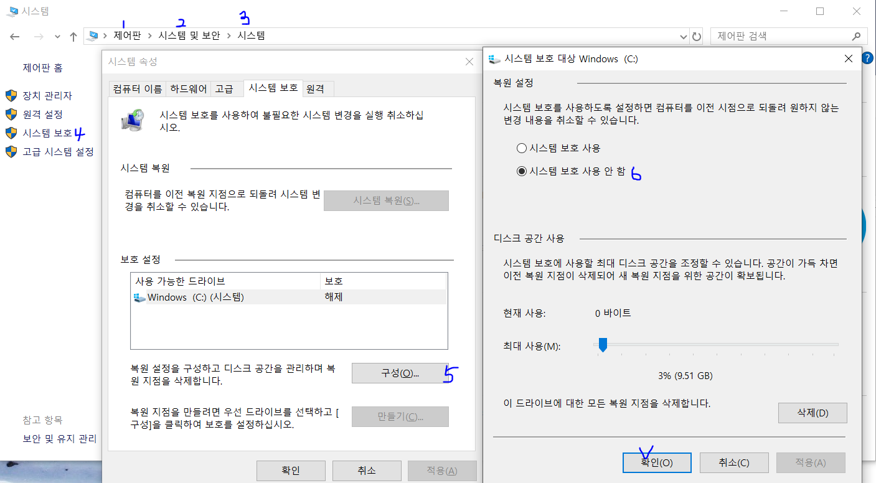Click 3% (9.51 GB) usage text

click(685, 376)
